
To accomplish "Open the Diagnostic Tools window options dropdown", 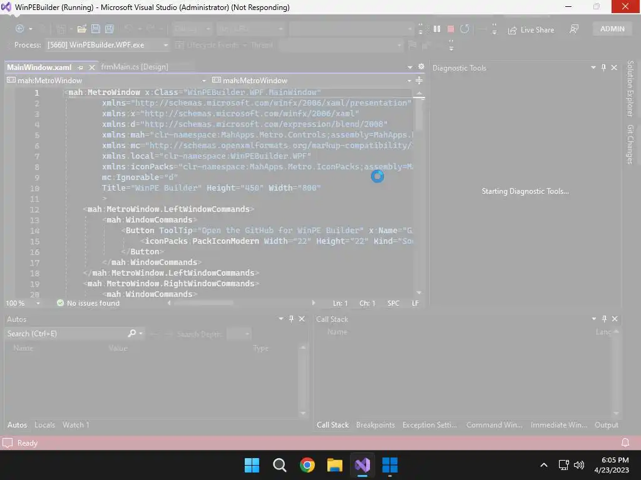I will pos(593,67).
